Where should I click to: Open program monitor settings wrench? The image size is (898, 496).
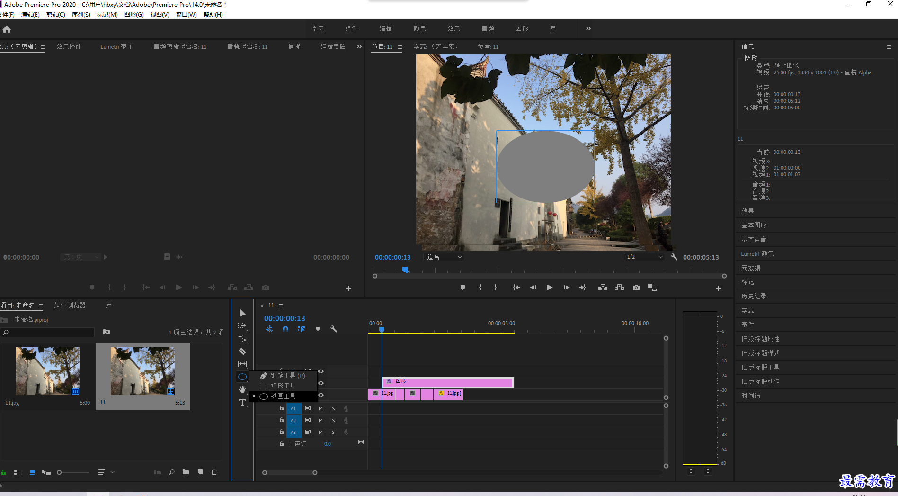click(x=674, y=257)
